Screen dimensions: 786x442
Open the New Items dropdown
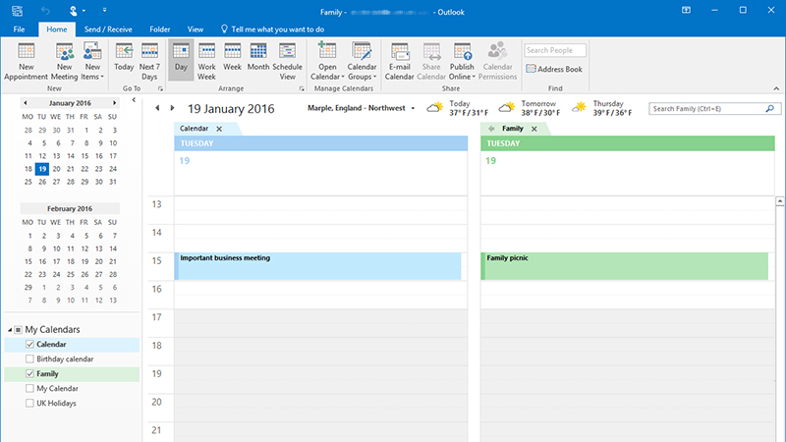point(92,61)
